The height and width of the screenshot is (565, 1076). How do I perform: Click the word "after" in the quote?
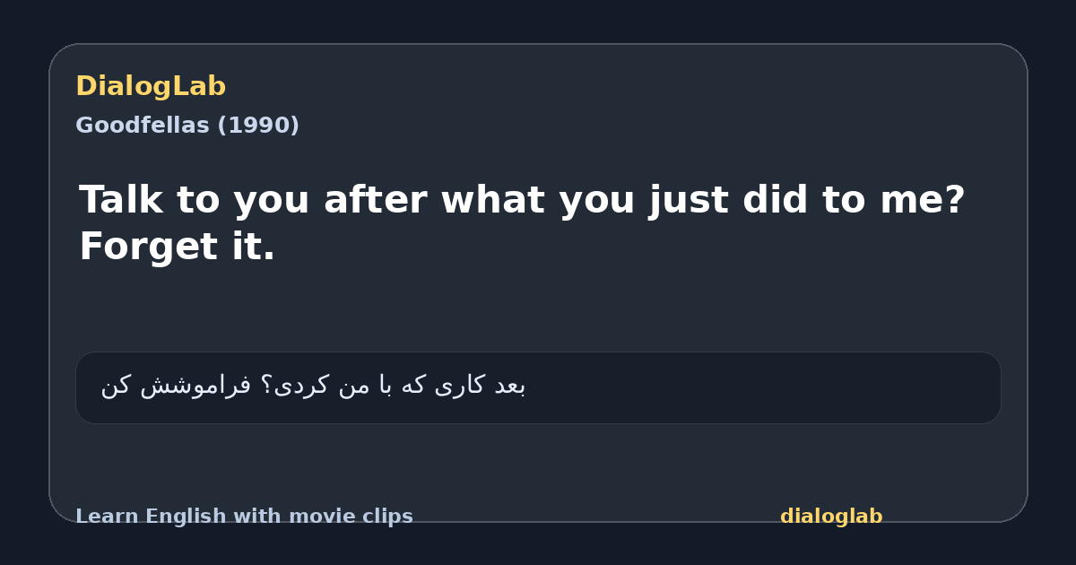[375, 200]
